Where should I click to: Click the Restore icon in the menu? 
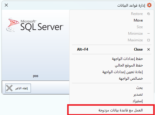click(x=149, y=14)
